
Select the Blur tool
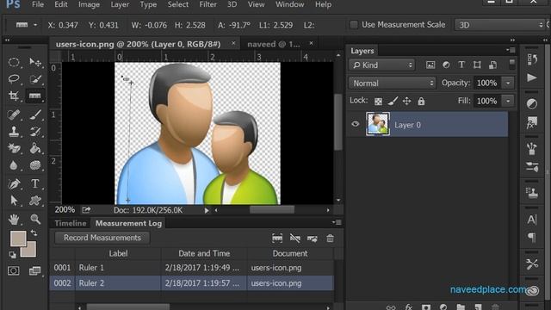[x=14, y=165]
